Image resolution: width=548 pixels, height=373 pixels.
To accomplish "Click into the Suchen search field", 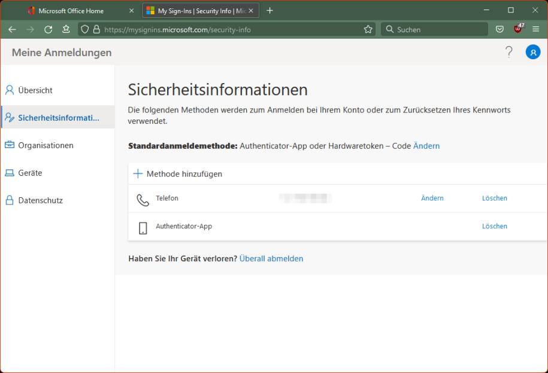I will coord(437,29).
